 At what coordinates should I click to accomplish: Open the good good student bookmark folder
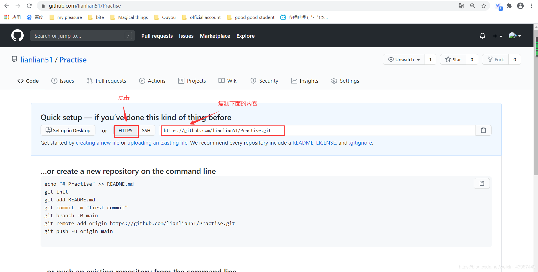251,17
